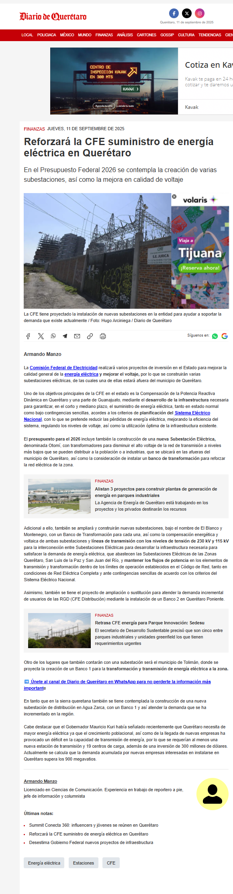
Task: Follow on Google News icon
Action: tap(225, 336)
